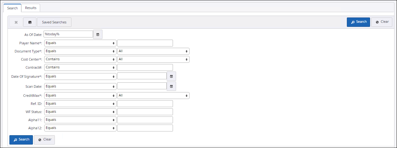The width and height of the screenshot is (397, 148).
Task: Focus the Contract# value input field
Action: pyautogui.click(x=145, y=67)
